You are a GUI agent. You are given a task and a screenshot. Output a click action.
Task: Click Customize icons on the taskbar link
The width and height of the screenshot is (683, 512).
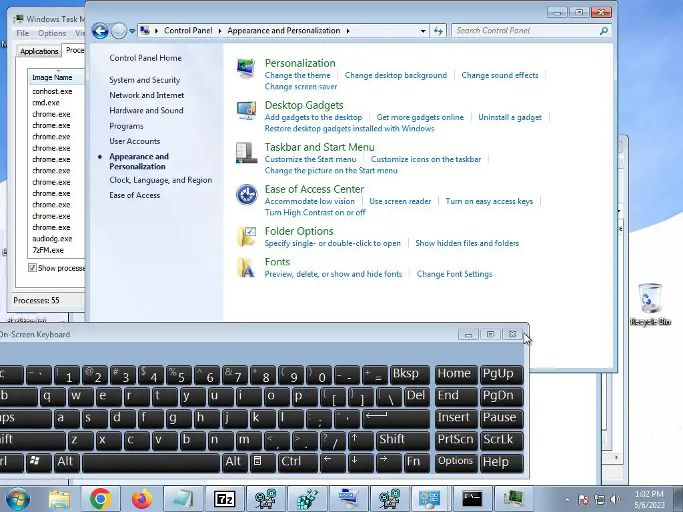coord(426,159)
